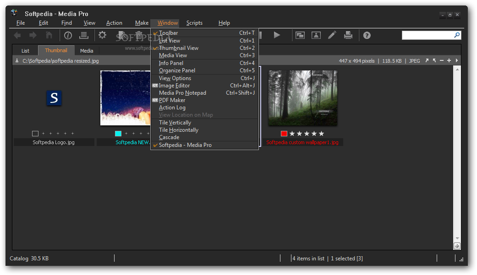Switch to the Media tab
This screenshot has height=275, width=477.
[x=87, y=51]
